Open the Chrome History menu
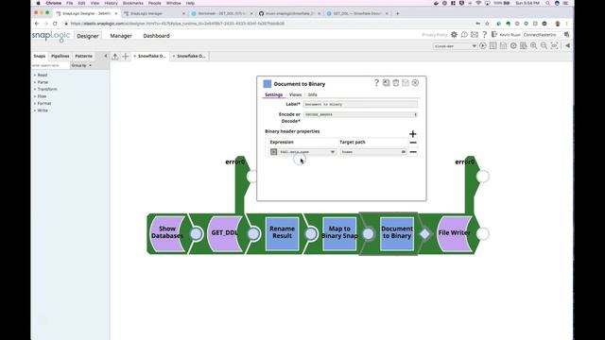This screenshot has width=605, height=340. click(x=111, y=3)
